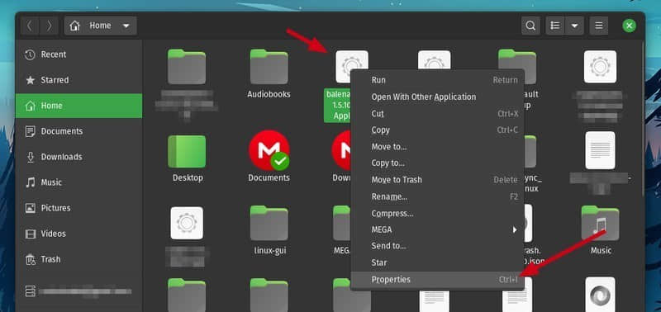Select the Music folder icon

600,223
